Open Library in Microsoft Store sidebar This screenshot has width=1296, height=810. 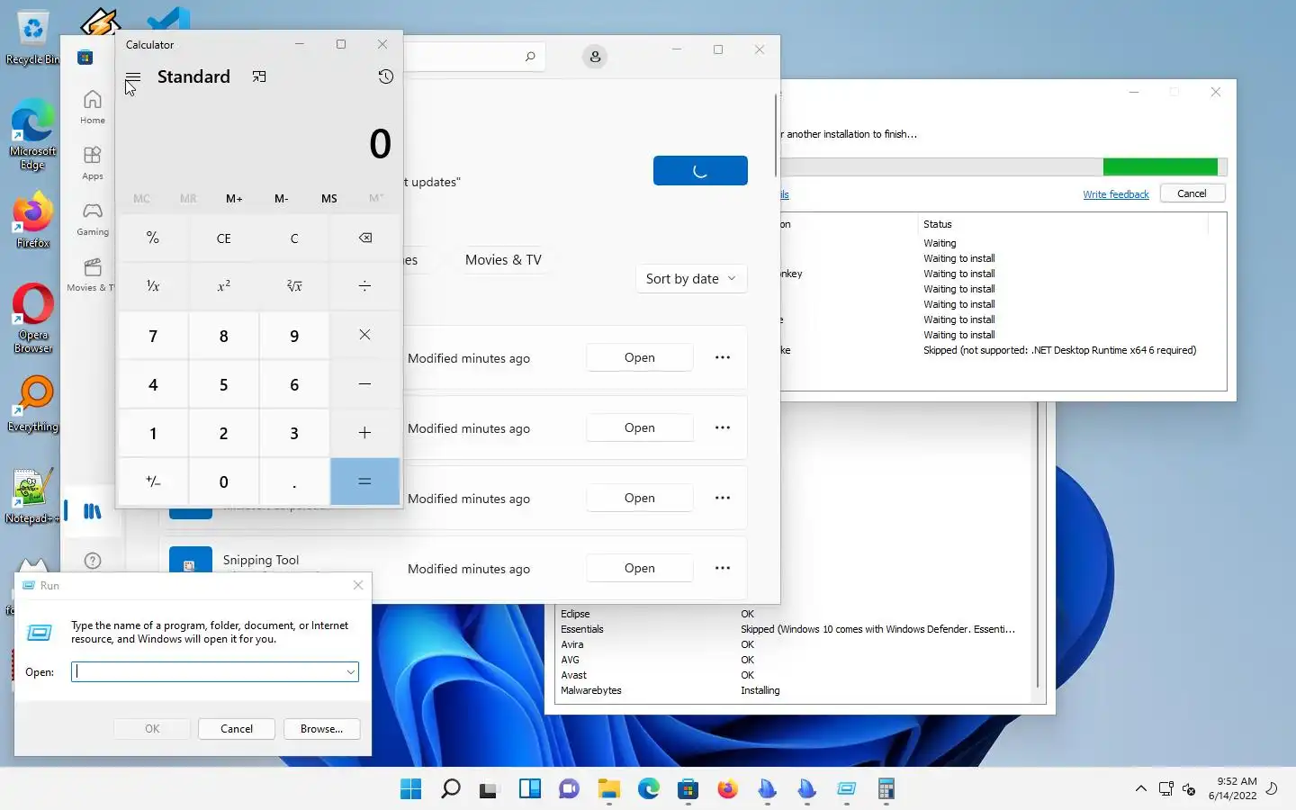pyautogui.click(x=92, y=511)
